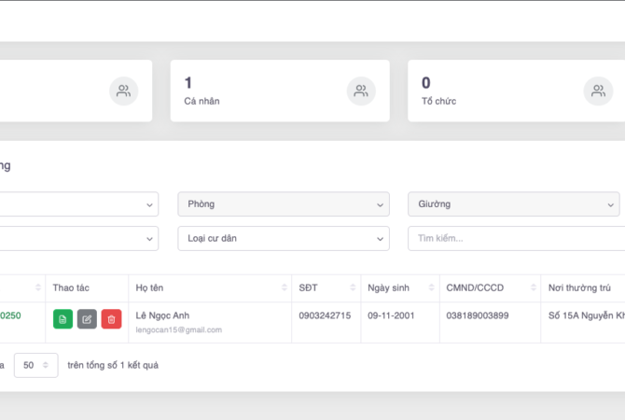Expand the Loại cư dân dropdown
This screenshot has height=420, width=625.
284,238
